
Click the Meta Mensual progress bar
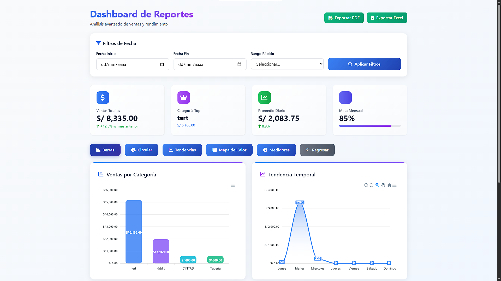(x=370, y=126)
